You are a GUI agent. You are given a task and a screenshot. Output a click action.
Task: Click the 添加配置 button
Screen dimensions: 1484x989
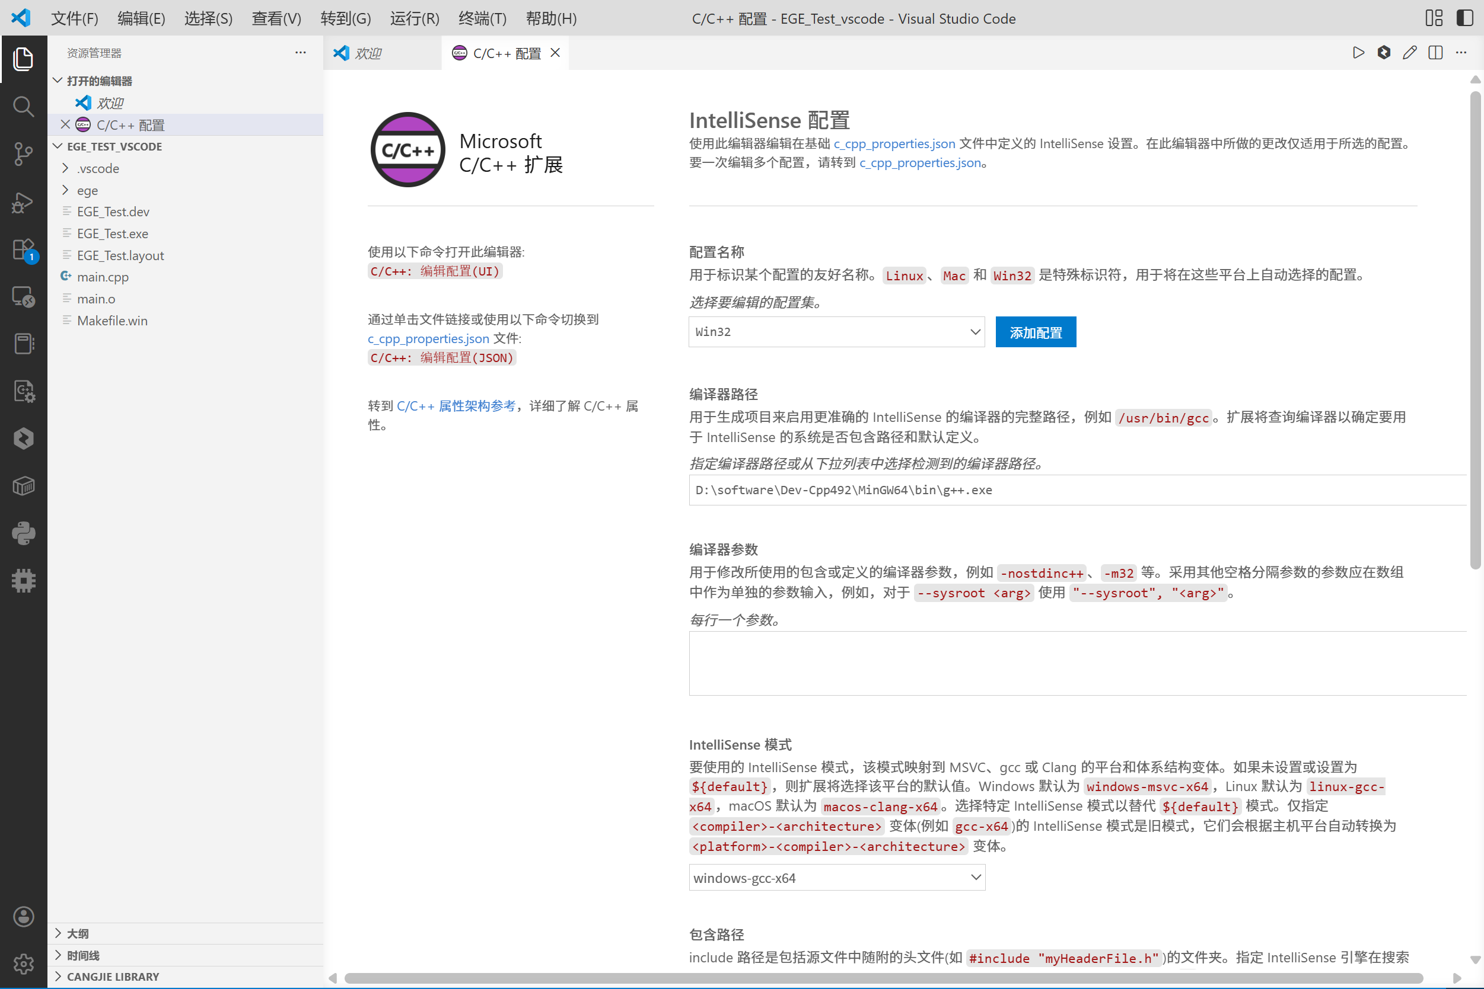tap(1036, 332)
